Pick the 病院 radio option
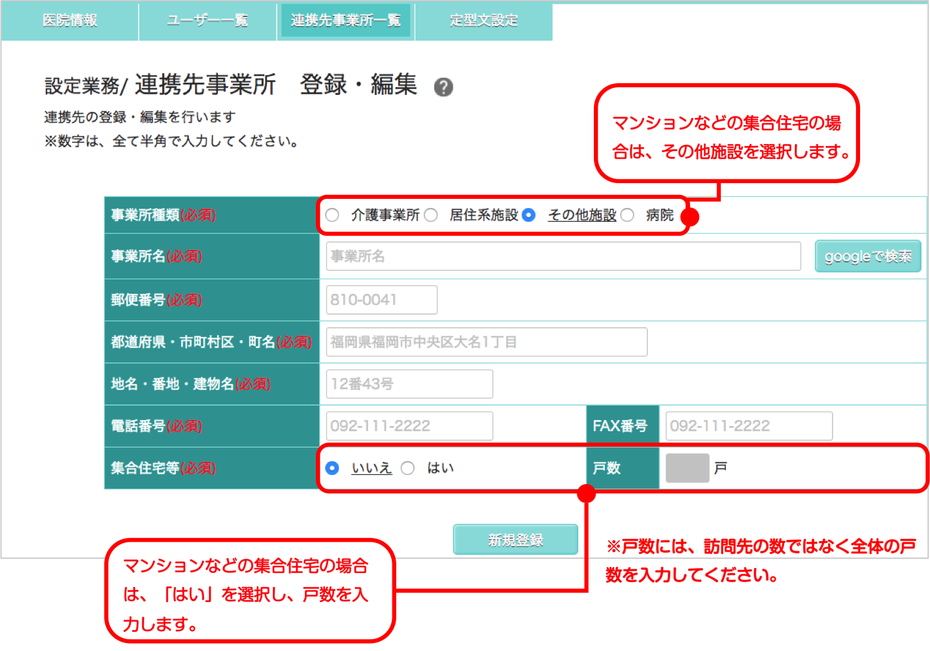 (627, 215)
